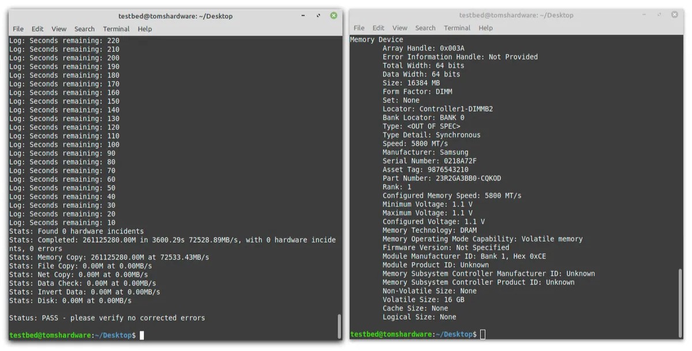Screen dimensions: 692x351
Task: Click "Minimum Voltage: 1.1 V" line
Action: [427, 204]
